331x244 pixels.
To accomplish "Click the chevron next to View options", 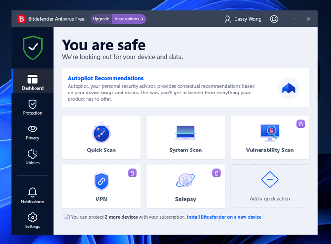I will click(x=142, y=19).
